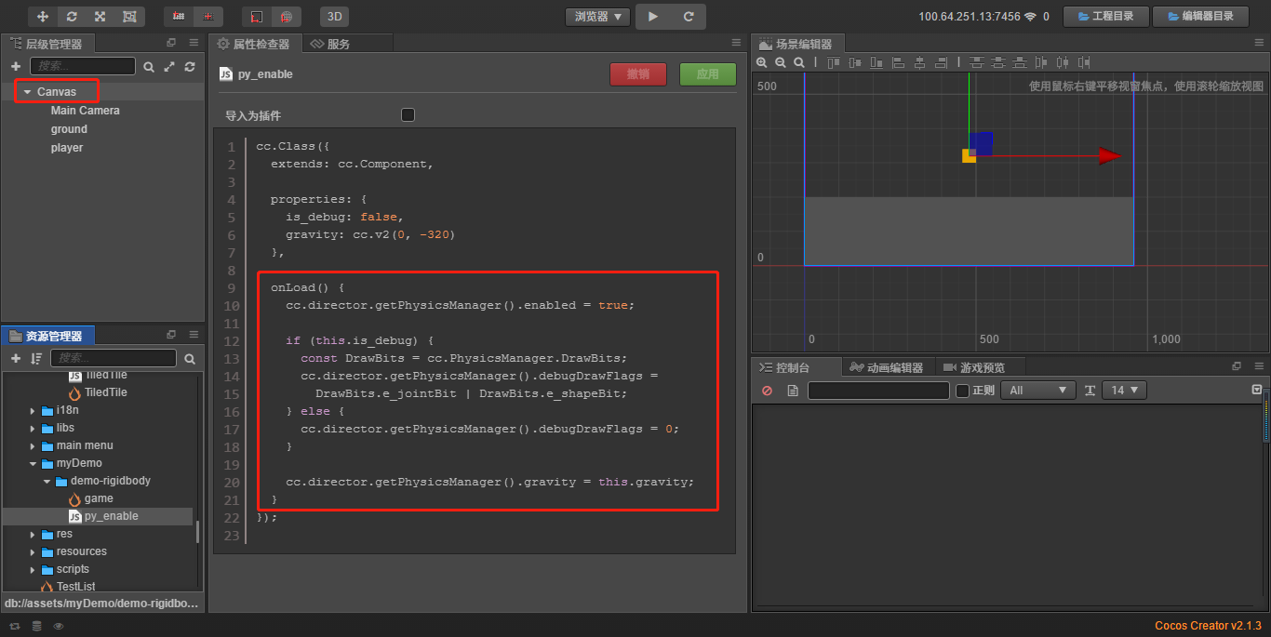Image resolution: width=1271 pixels, height=637 pixels.
Task: Select the rect transform tool
Action: tap(128, 17)
